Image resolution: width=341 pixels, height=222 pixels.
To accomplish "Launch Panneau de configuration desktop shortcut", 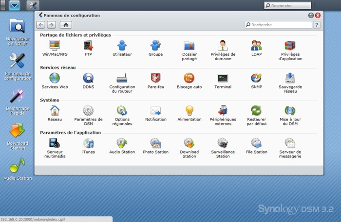I will pos(18,67).
